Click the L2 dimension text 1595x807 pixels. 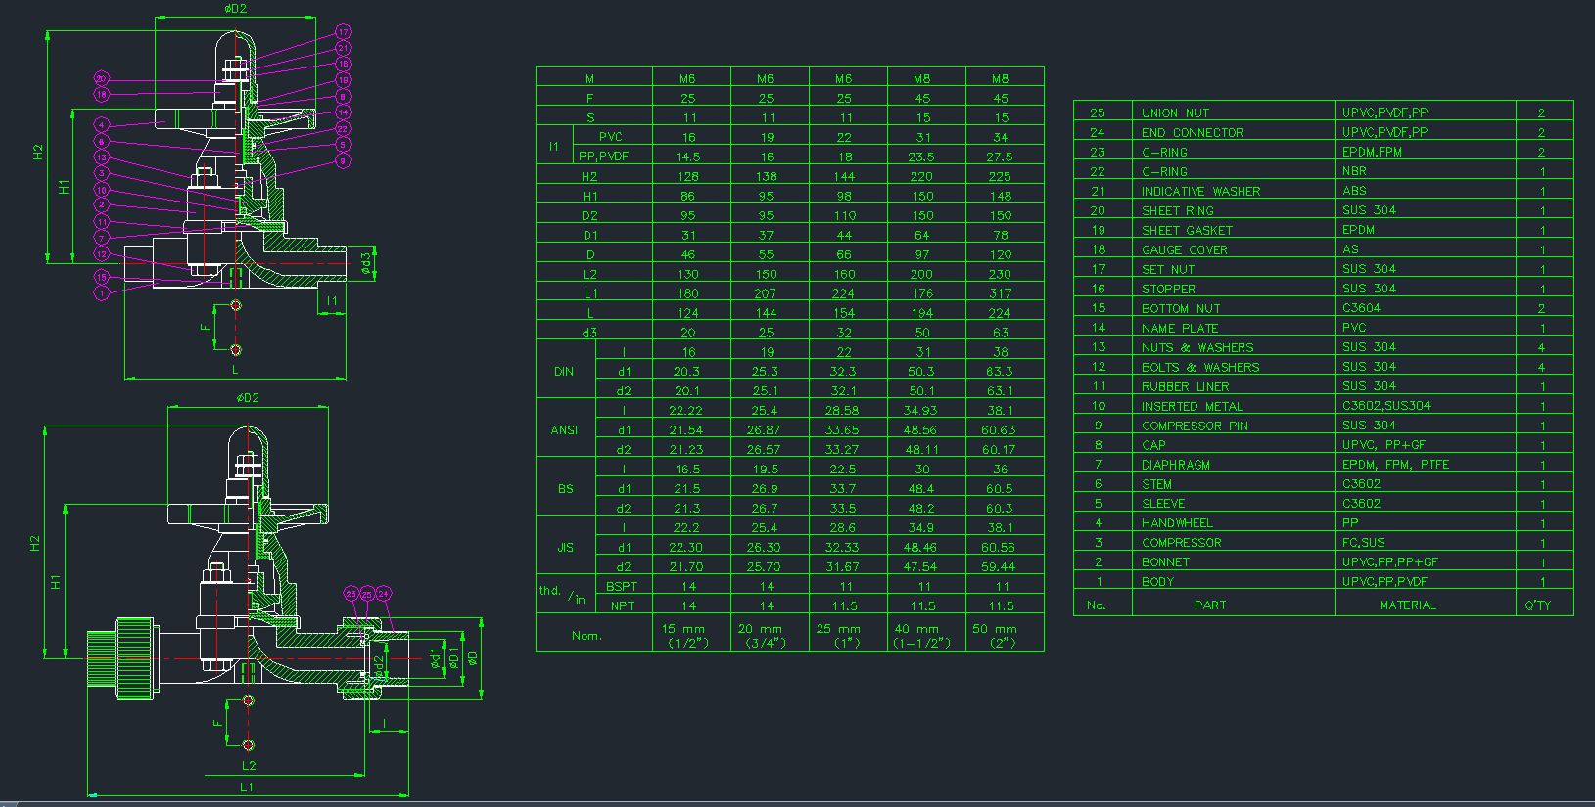pyautogui.click(x=249, y=765)
